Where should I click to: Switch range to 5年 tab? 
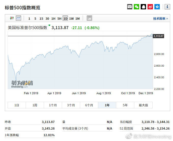point(125,105)
